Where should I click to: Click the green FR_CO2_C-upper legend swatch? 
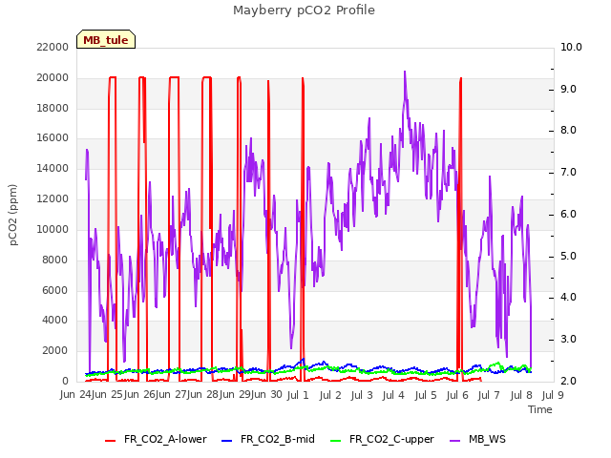point(335,440)
